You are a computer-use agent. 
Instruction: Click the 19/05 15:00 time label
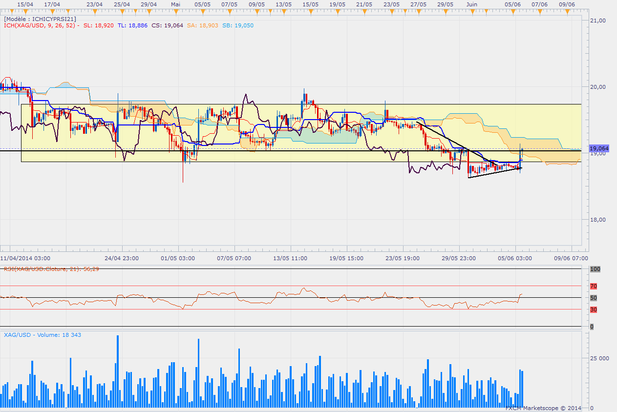click(346, 258)
